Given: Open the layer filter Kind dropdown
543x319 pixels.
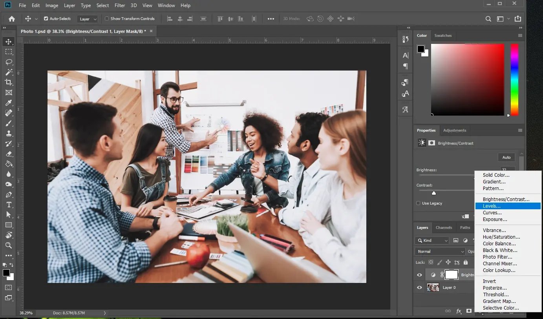Looking at the screenshot, I should [431, 240].
